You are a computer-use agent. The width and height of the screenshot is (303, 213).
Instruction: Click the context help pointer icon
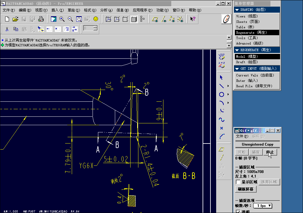click(193, 19)
